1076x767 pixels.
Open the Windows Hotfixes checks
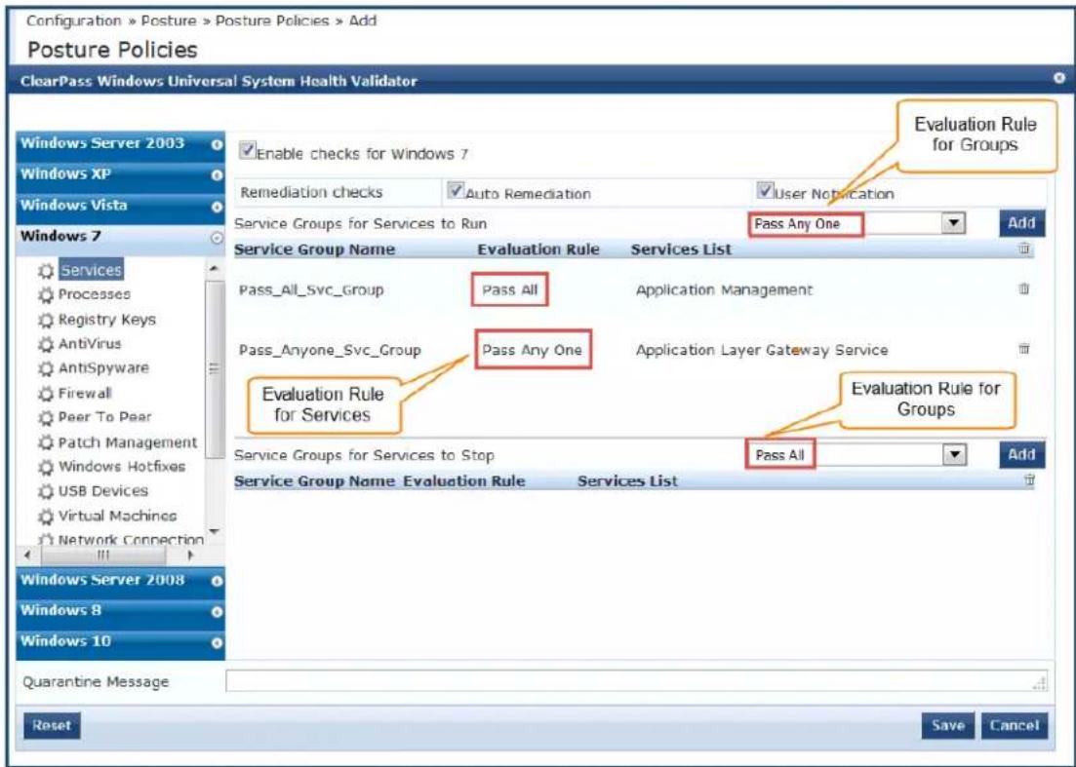122,466
